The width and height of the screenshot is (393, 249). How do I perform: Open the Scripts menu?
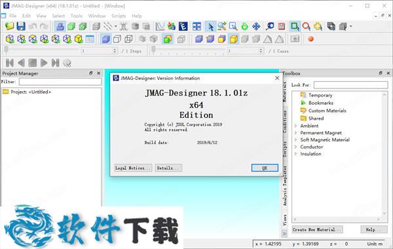[x=119, y=16]
